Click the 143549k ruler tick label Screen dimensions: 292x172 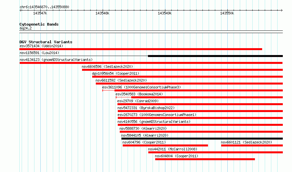click(x=165, y=13)
